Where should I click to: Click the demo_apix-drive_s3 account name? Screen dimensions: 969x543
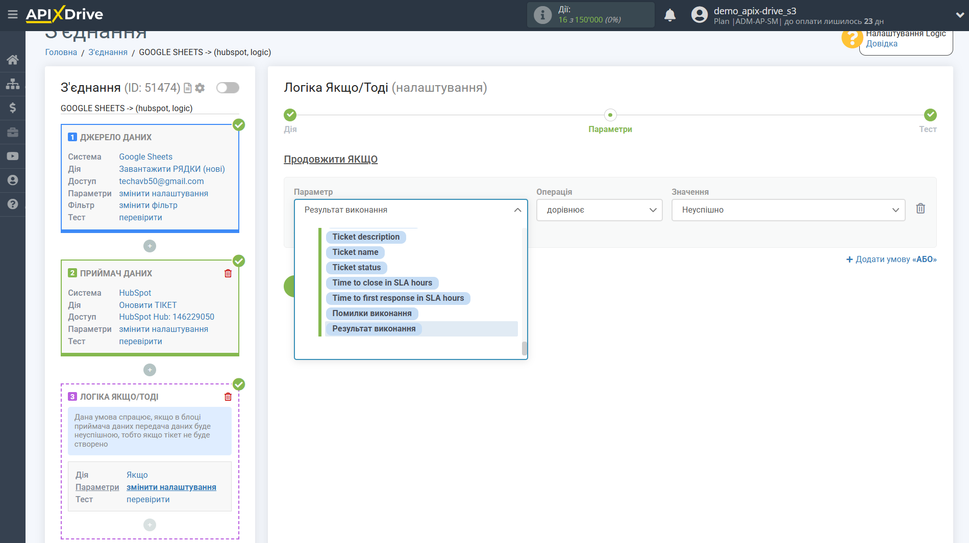755,11
